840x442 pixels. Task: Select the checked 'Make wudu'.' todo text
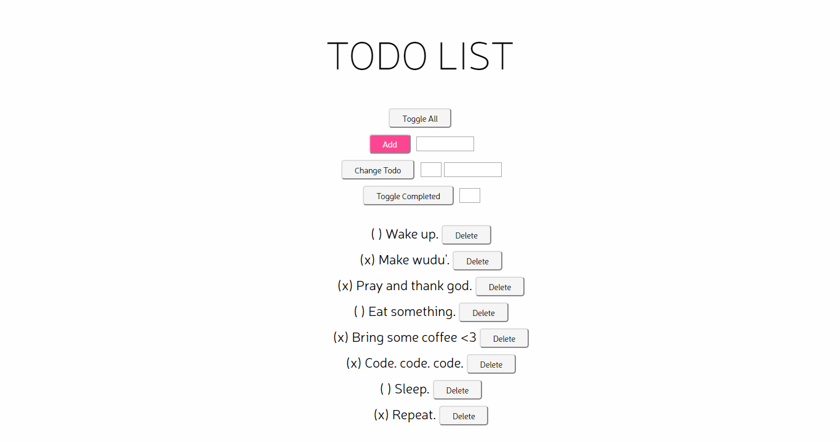pyautogui.click(x=404, y=260)
